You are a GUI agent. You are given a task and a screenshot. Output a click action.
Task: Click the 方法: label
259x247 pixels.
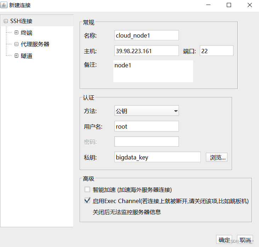[90, 111]
